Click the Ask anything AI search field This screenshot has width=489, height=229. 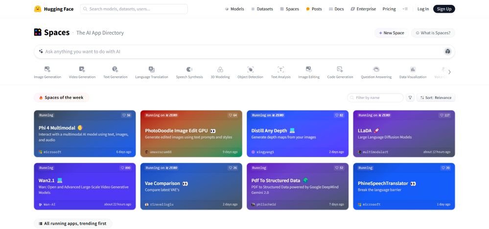coord(244,51)
